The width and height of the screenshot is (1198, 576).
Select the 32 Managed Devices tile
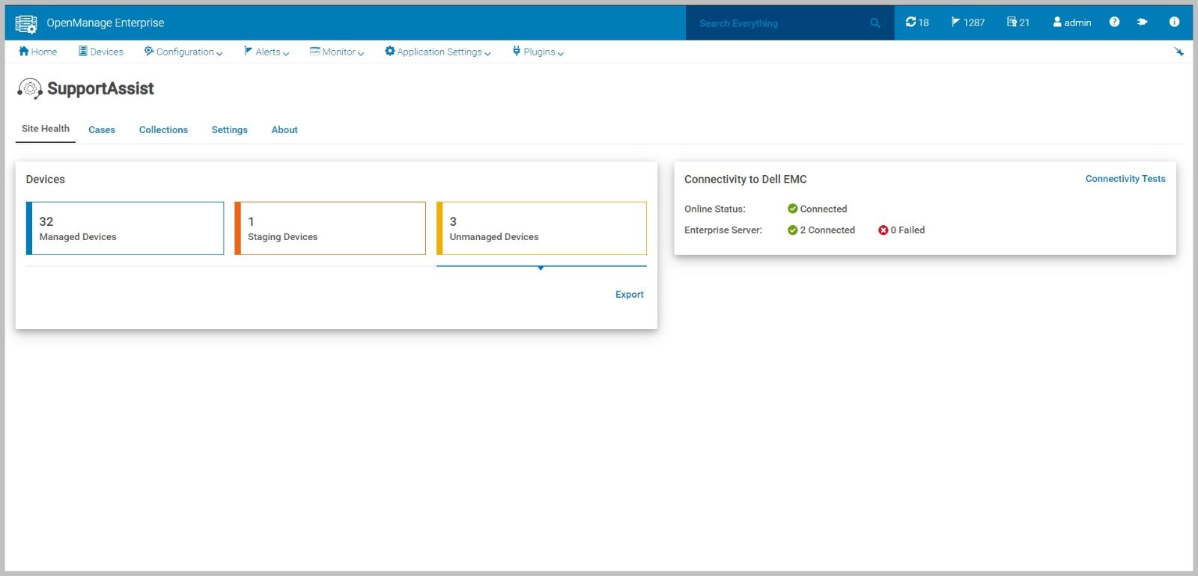coord(125,228)
